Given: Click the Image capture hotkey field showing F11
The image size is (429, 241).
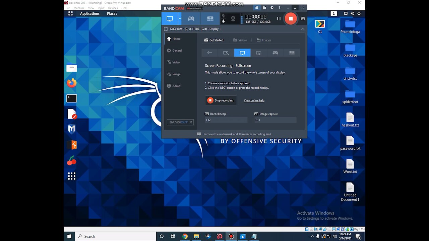Looking at the screenshot, I should coord(275,120).
